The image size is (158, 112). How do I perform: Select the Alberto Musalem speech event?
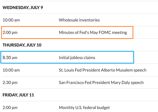click(102, 70)
